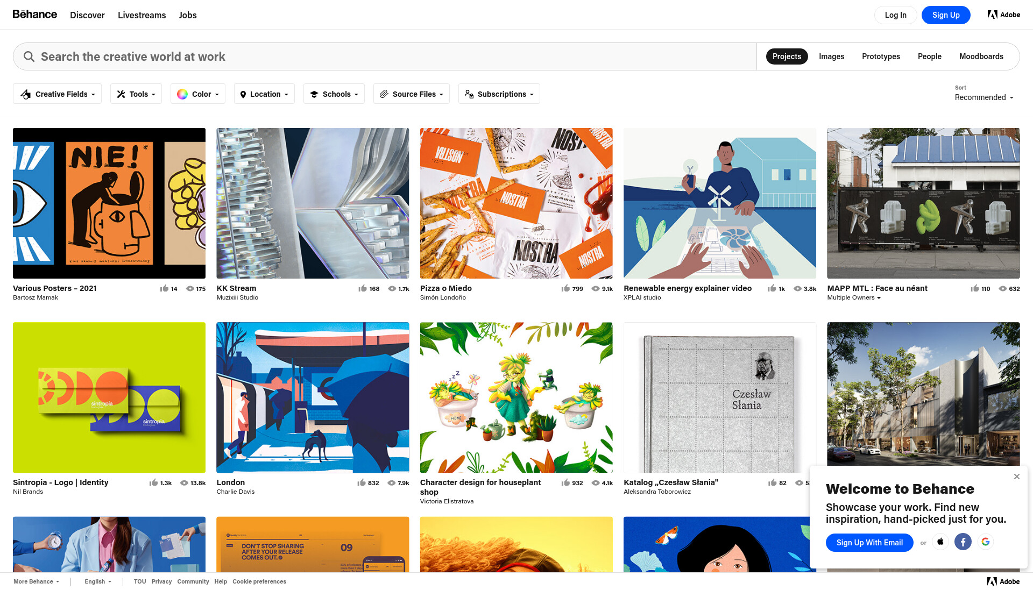Screen dimensions: 1033x590
Task: Click views eye icon on KK Stream
Action: click(392, 289)
